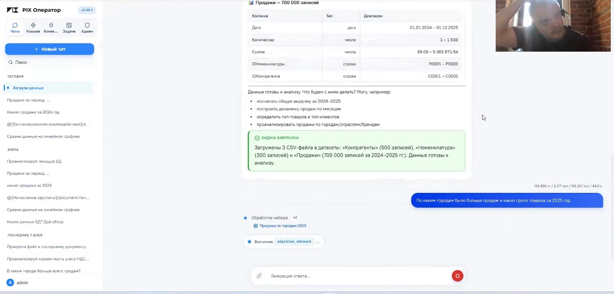614x294 pixels.
Task: Click the Задача завершена checkmark icon
Action: 257,138
